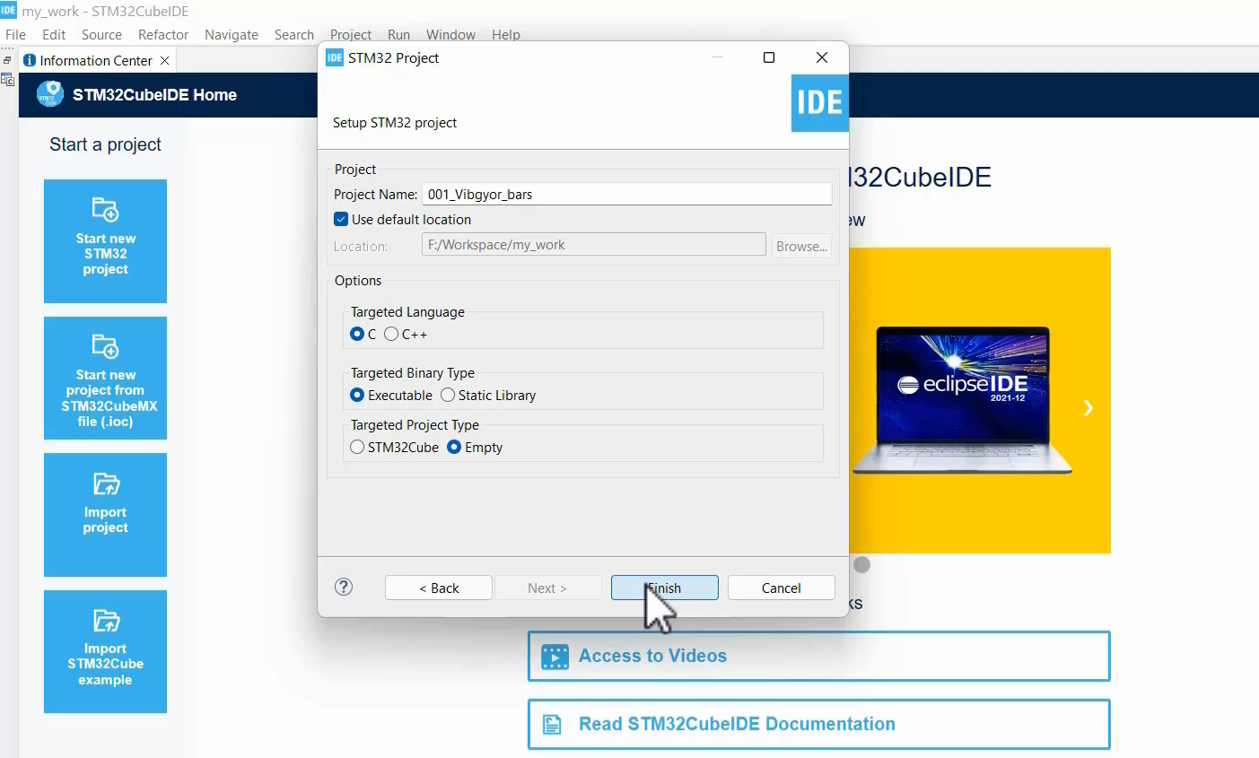Click the Cancel button in dialog
1259x758 pixels.
click(x=781, y=588)
